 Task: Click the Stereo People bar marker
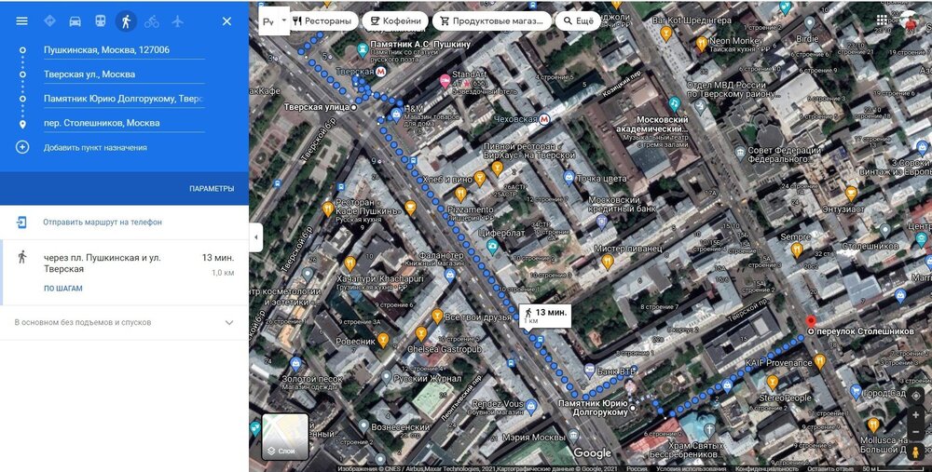click(772, 382)
